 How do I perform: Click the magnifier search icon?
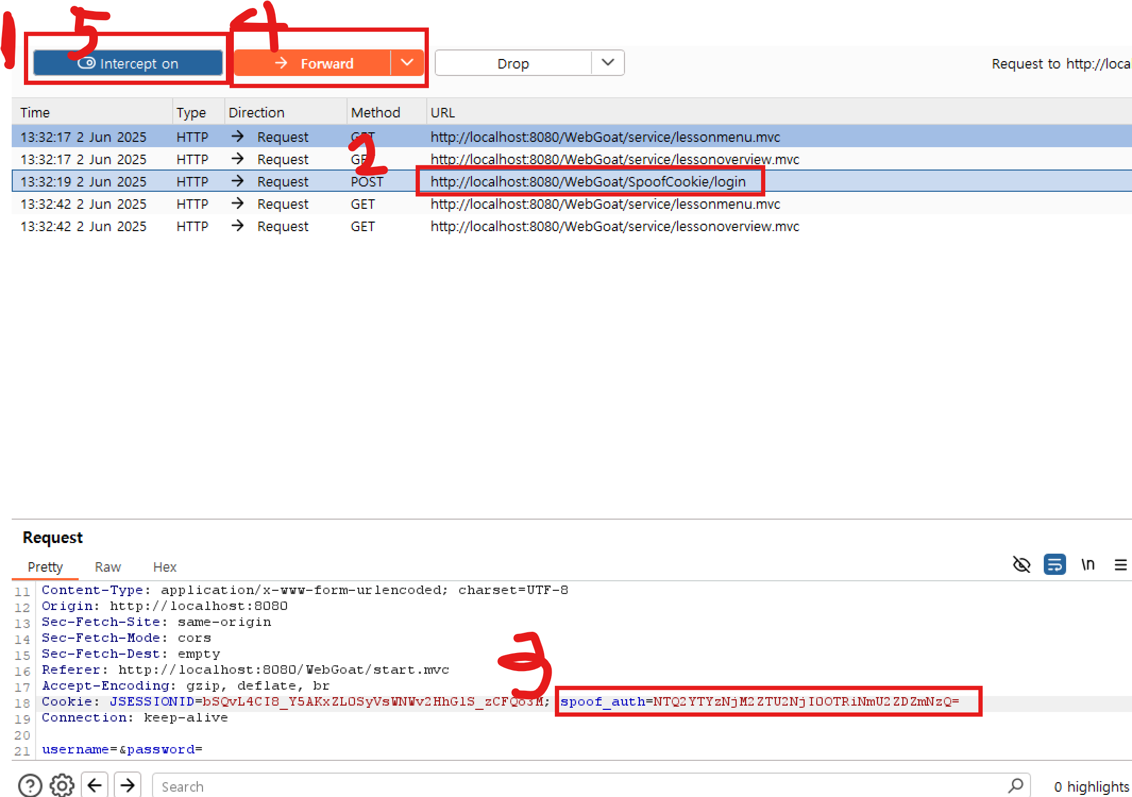point(1016,785)
